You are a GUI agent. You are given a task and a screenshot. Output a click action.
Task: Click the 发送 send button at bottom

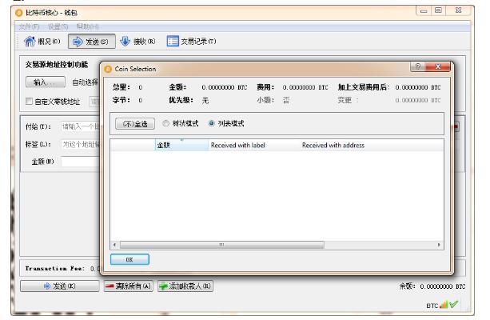[60, 286]
